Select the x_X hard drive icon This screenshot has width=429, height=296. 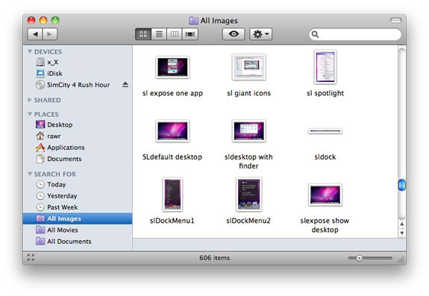click(x=40, y=62)
